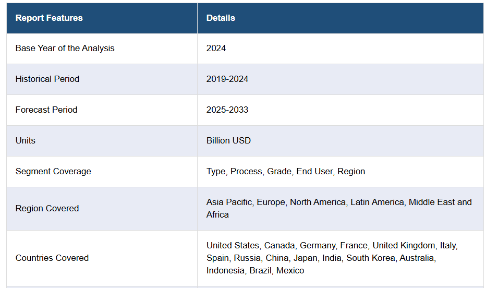
Task: Select the 'Forecast Period' row label
Action: (x=46, y=110)
